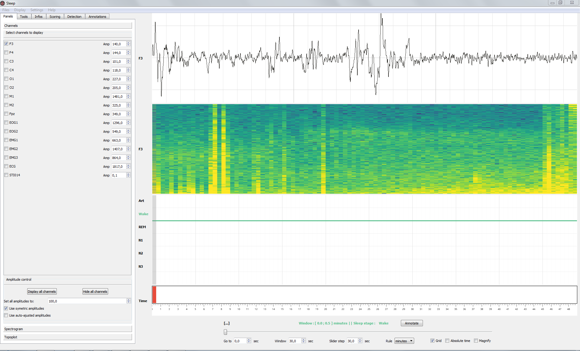Click Display all channels button
The height and width of the screenshot is (351, 580).
[42, 292]
